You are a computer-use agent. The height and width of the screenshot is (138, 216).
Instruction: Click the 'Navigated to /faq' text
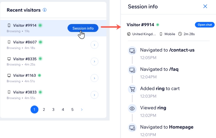point(159,69)
